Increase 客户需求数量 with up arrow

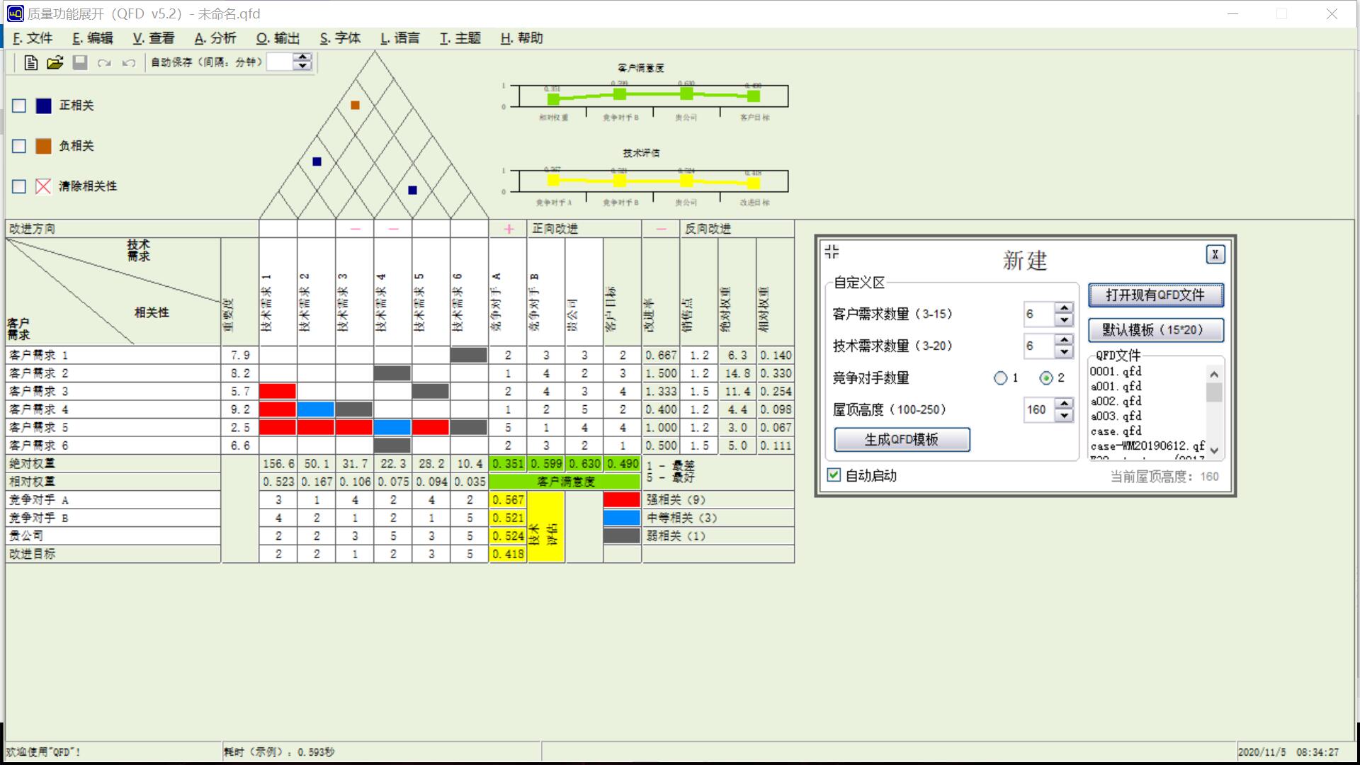coord(1064,308)
